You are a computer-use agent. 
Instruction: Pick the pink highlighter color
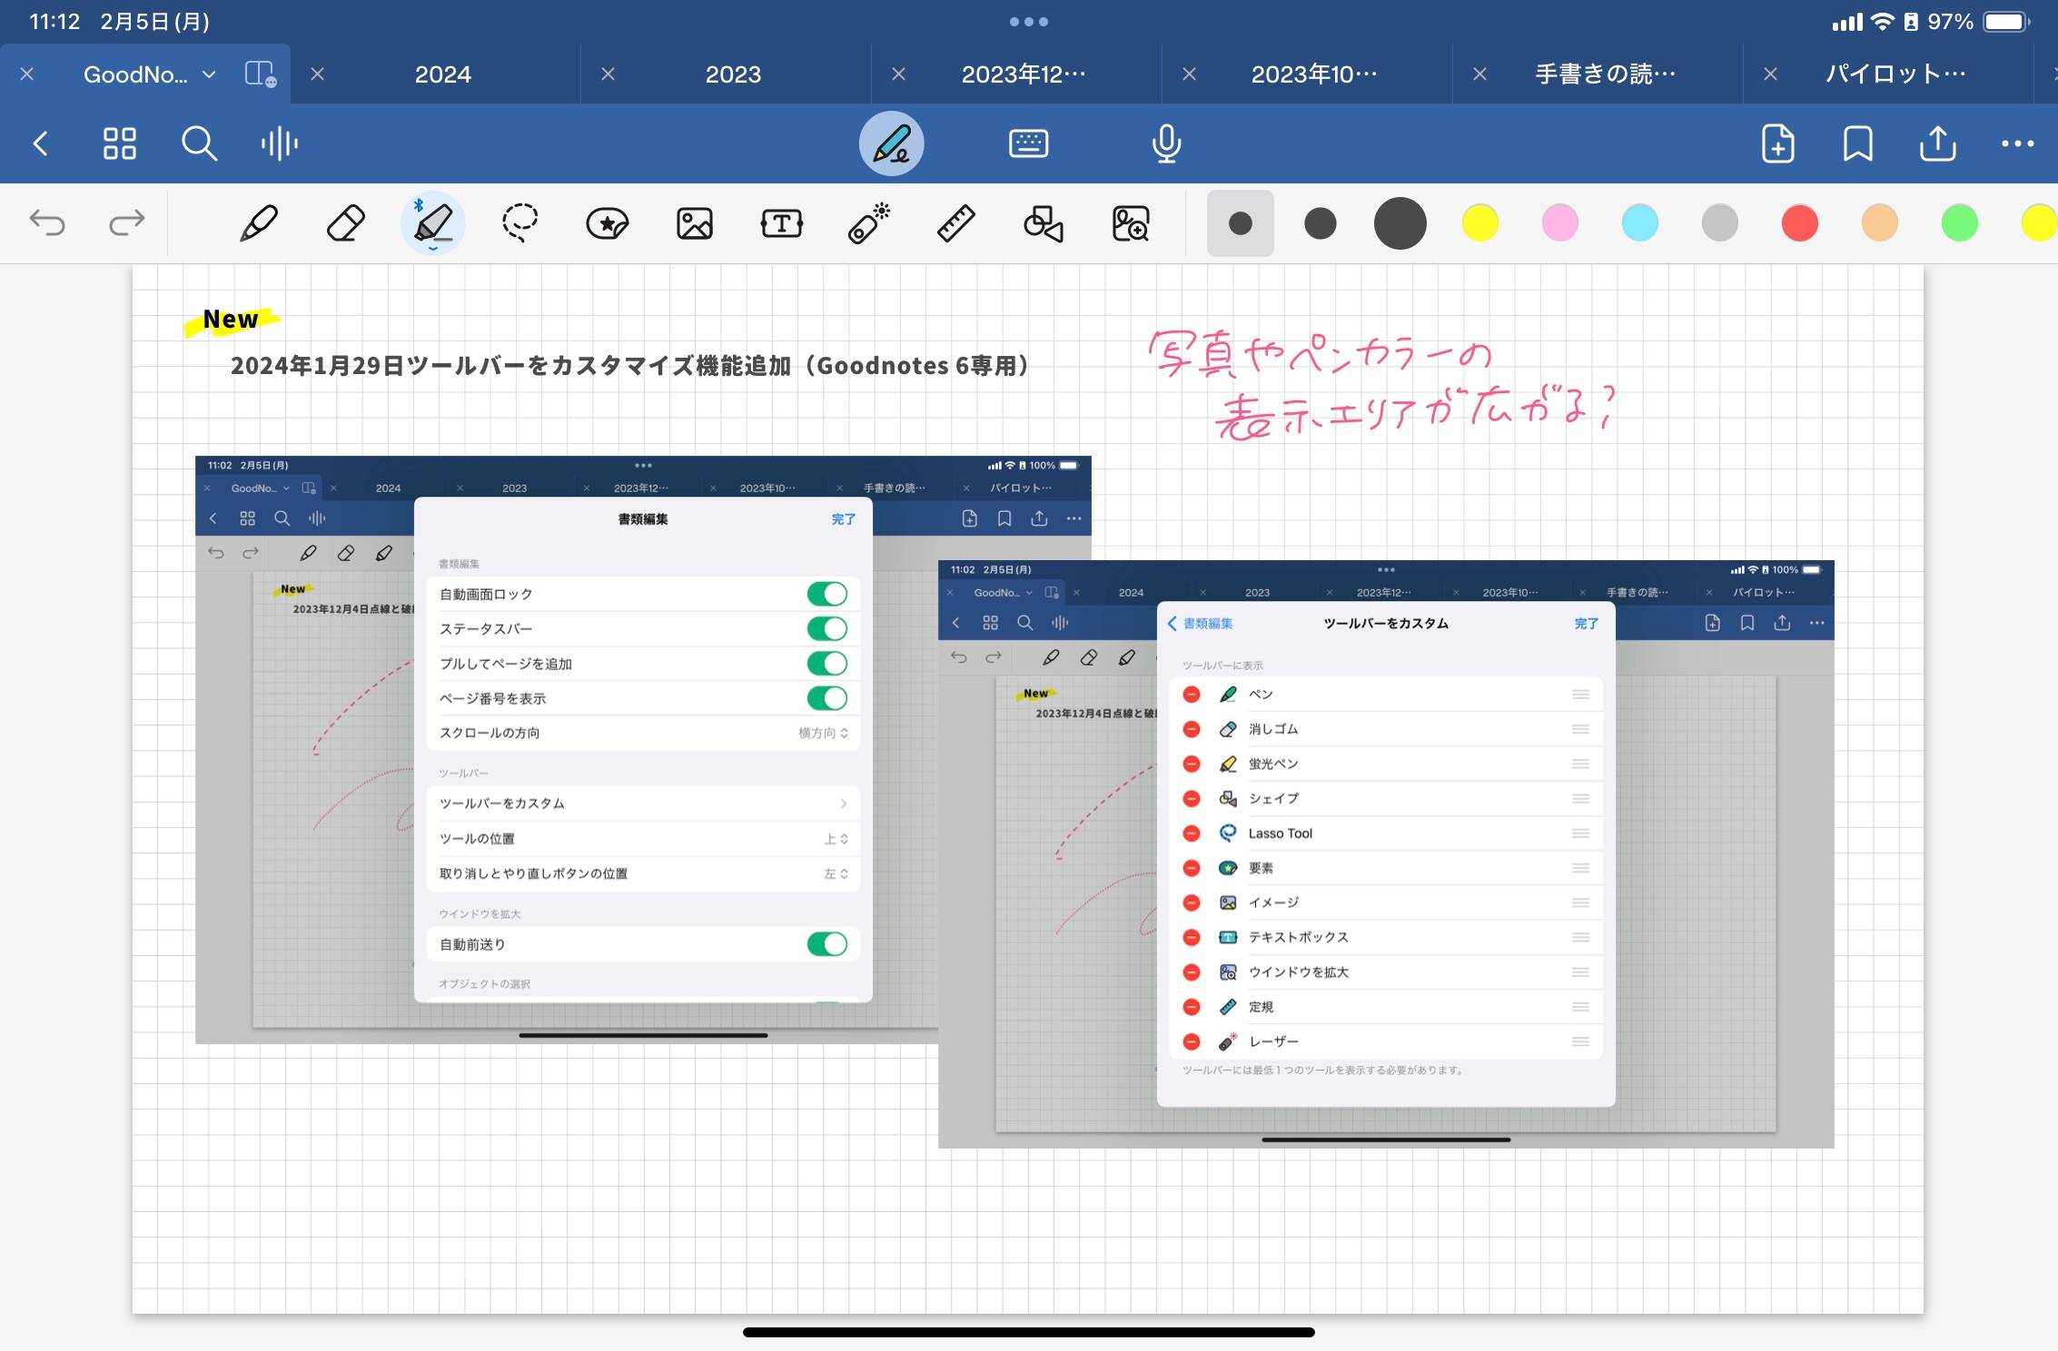tap(1559, 223)
